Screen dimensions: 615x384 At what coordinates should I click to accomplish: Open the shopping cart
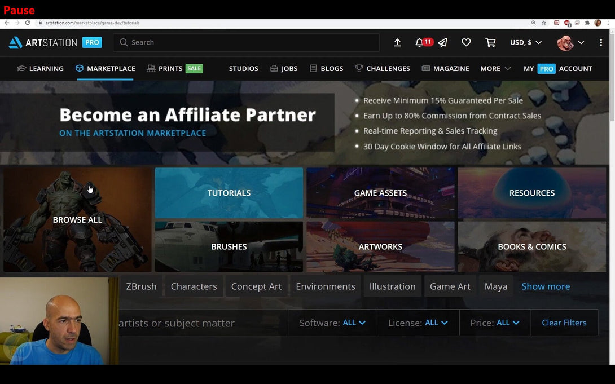tap(490, 42)
